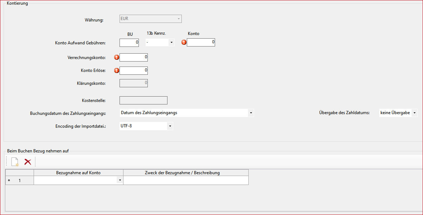
Task: Expand Bezugnahme auf Konto cell dropdown
Action: coord(120,181)
